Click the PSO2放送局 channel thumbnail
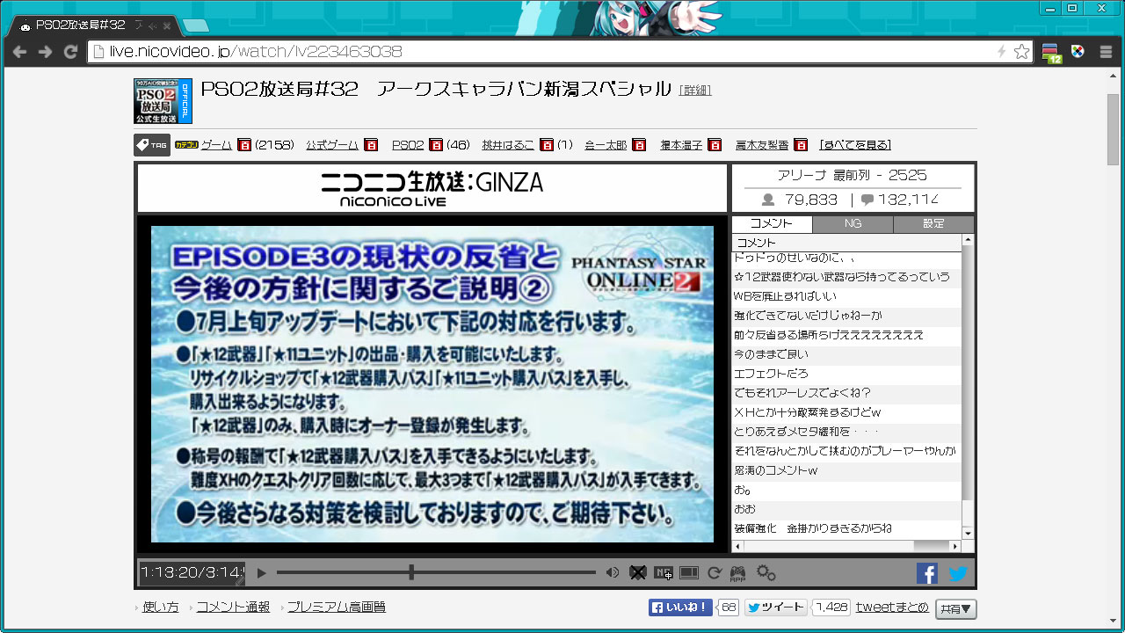1125x633 pixels. coord(163,101)
